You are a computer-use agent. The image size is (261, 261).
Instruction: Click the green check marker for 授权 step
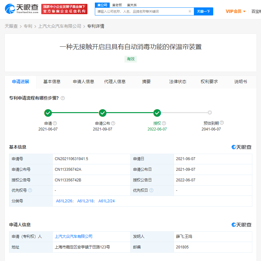point(157,113)
